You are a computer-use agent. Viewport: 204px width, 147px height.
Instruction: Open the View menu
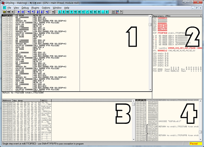pyautogui.click(x=16, y=8)
